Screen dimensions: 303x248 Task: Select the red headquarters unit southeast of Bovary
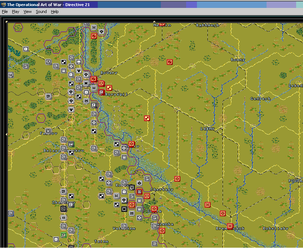click(101, 83)
